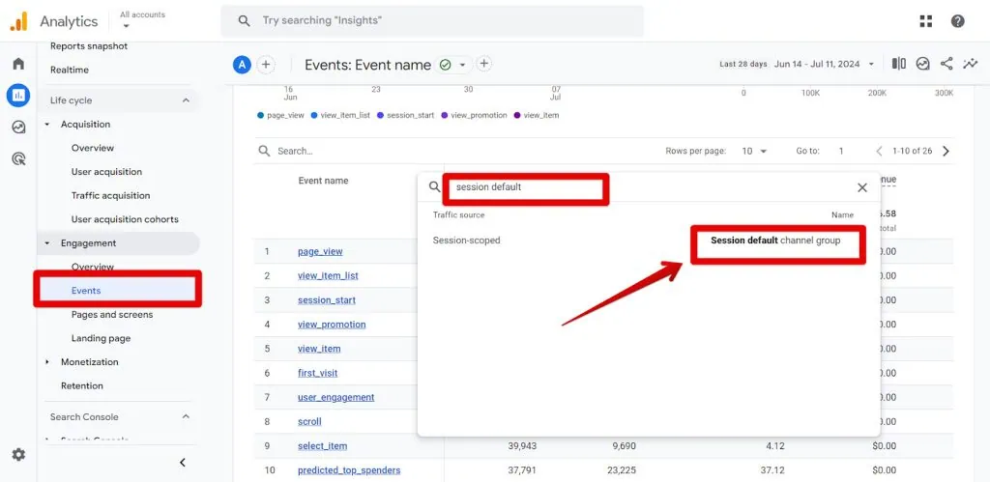Screen dimensions: 990x482
Task: Click the Edit comparisons icon
Action: point(899,64)
